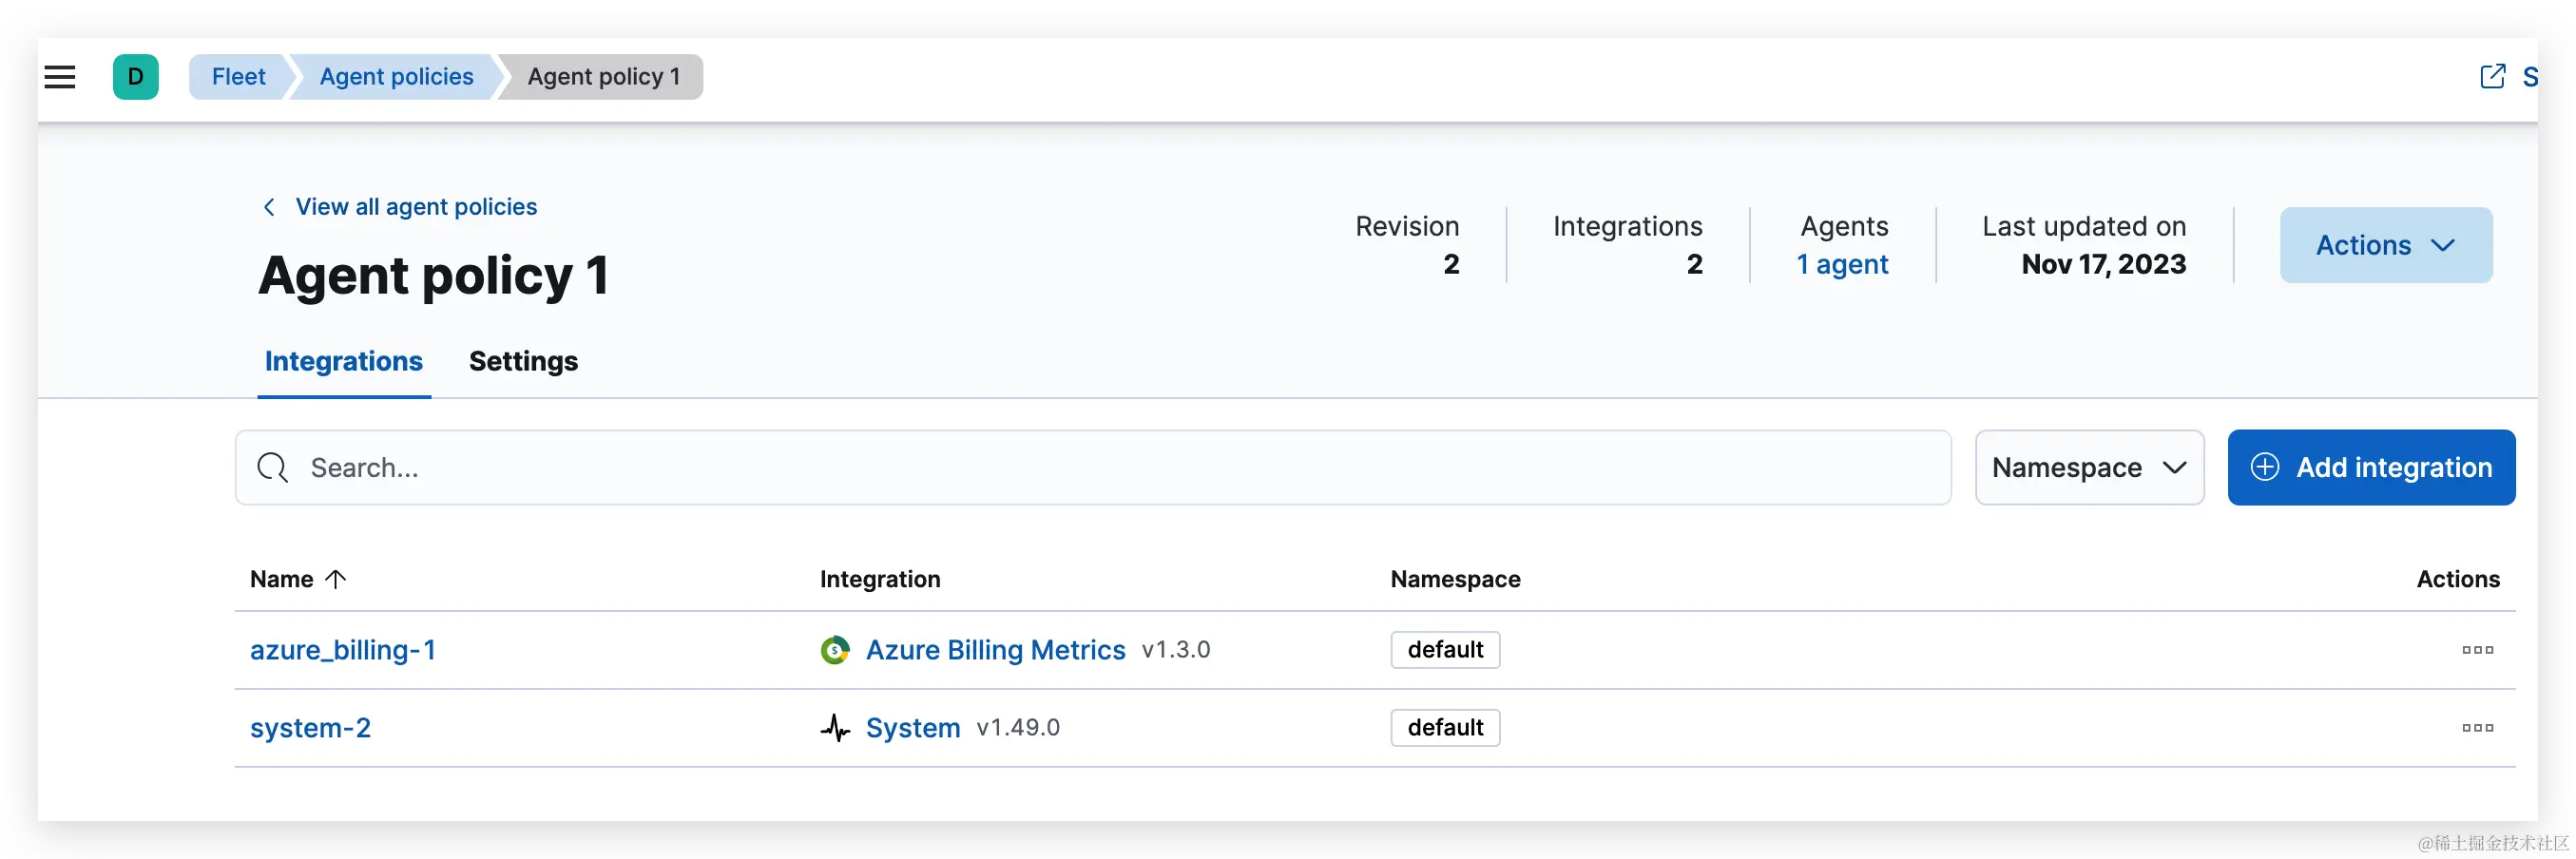The image size is (2576, 859).
Task: Open the 1 agent link
Action: (x=1842, y=264)
